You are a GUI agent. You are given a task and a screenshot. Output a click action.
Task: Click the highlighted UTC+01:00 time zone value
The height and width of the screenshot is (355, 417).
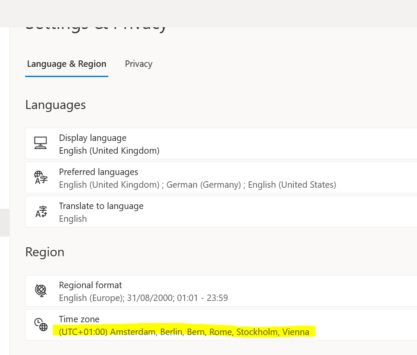pos(184,332)
